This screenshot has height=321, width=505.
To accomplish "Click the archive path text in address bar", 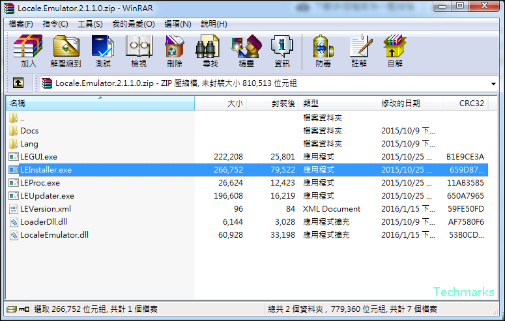I will click(176, 83).
